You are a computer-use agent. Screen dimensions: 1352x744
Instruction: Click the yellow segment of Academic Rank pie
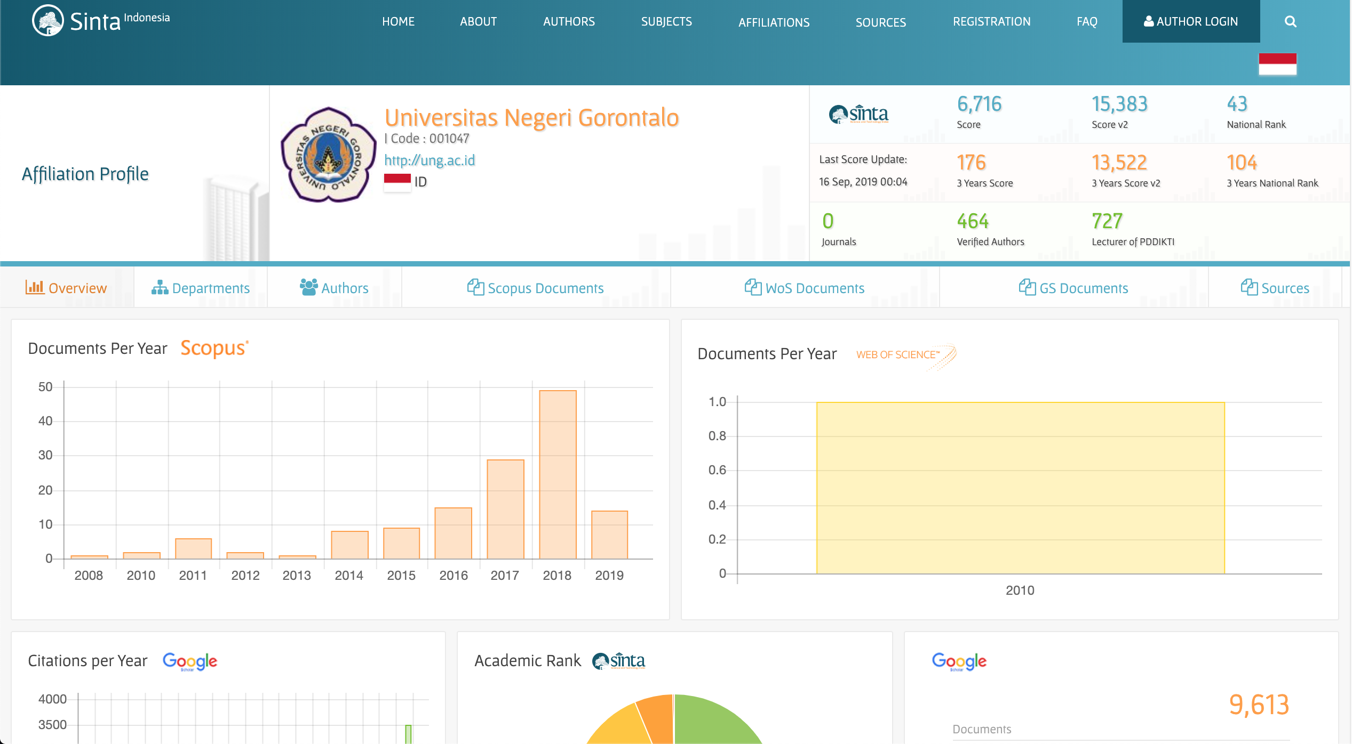point(623,727)
